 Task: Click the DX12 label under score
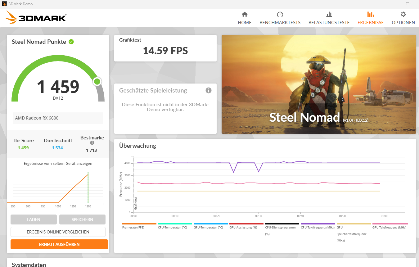click(x=58, y=98)
